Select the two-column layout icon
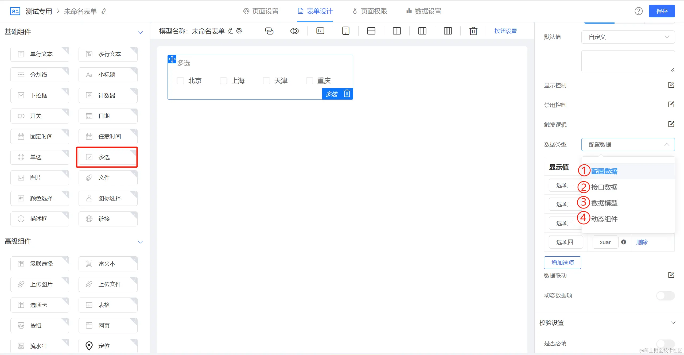Viewport: 684px width, 355px height. (x=397, y=31)
